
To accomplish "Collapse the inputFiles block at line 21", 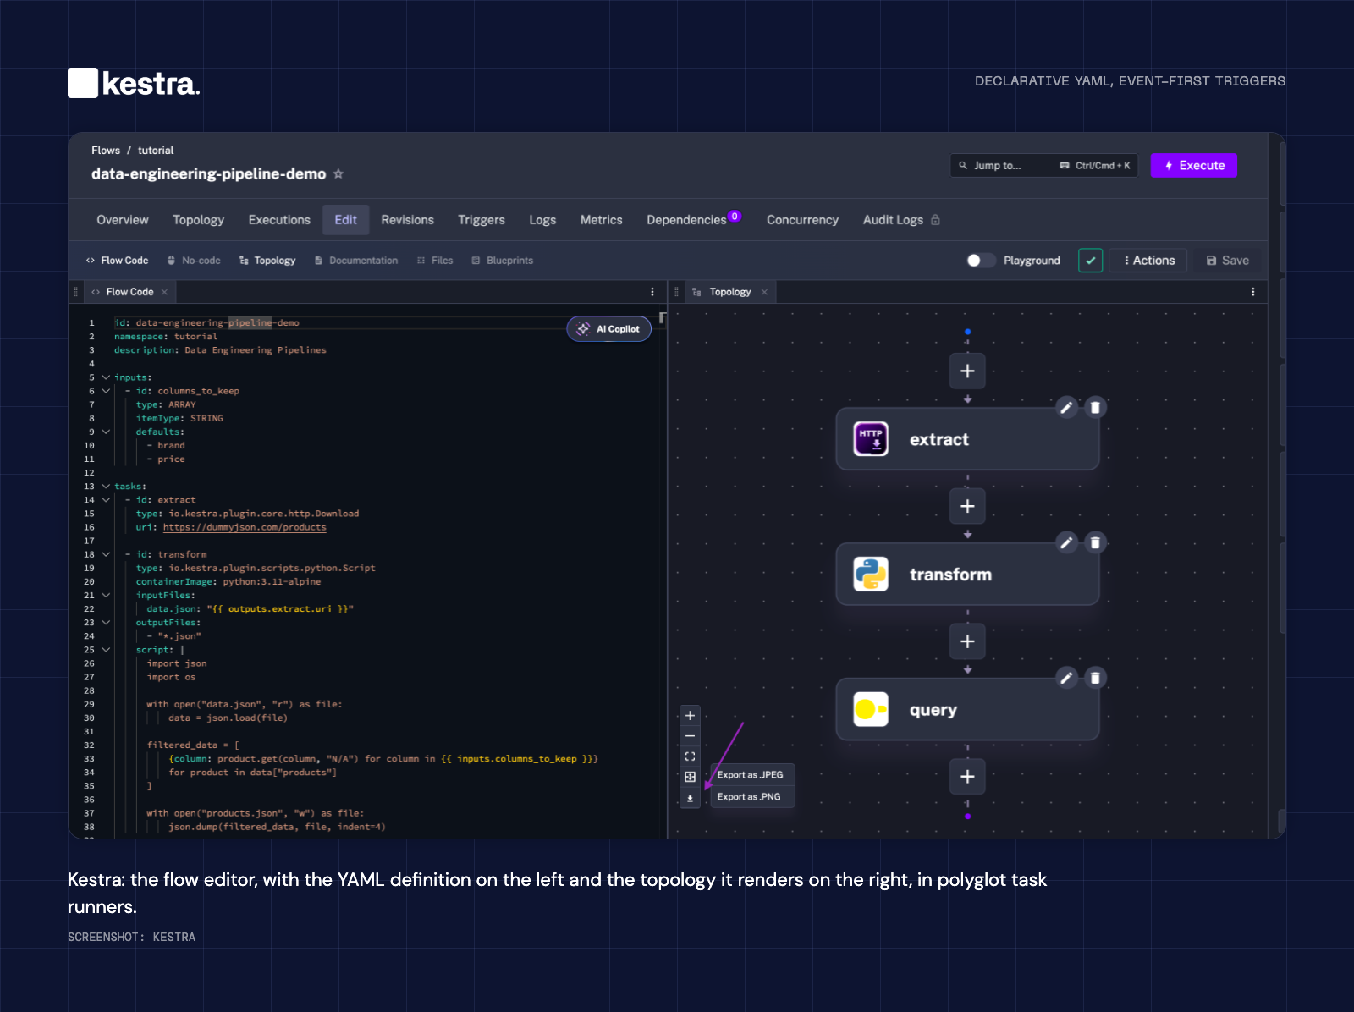I will click(106, 595).
